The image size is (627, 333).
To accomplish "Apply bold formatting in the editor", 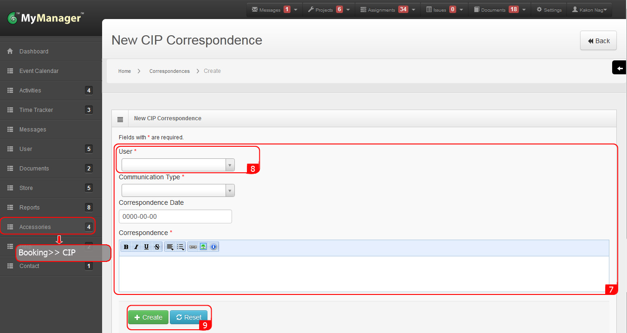I will coord(126,247).
